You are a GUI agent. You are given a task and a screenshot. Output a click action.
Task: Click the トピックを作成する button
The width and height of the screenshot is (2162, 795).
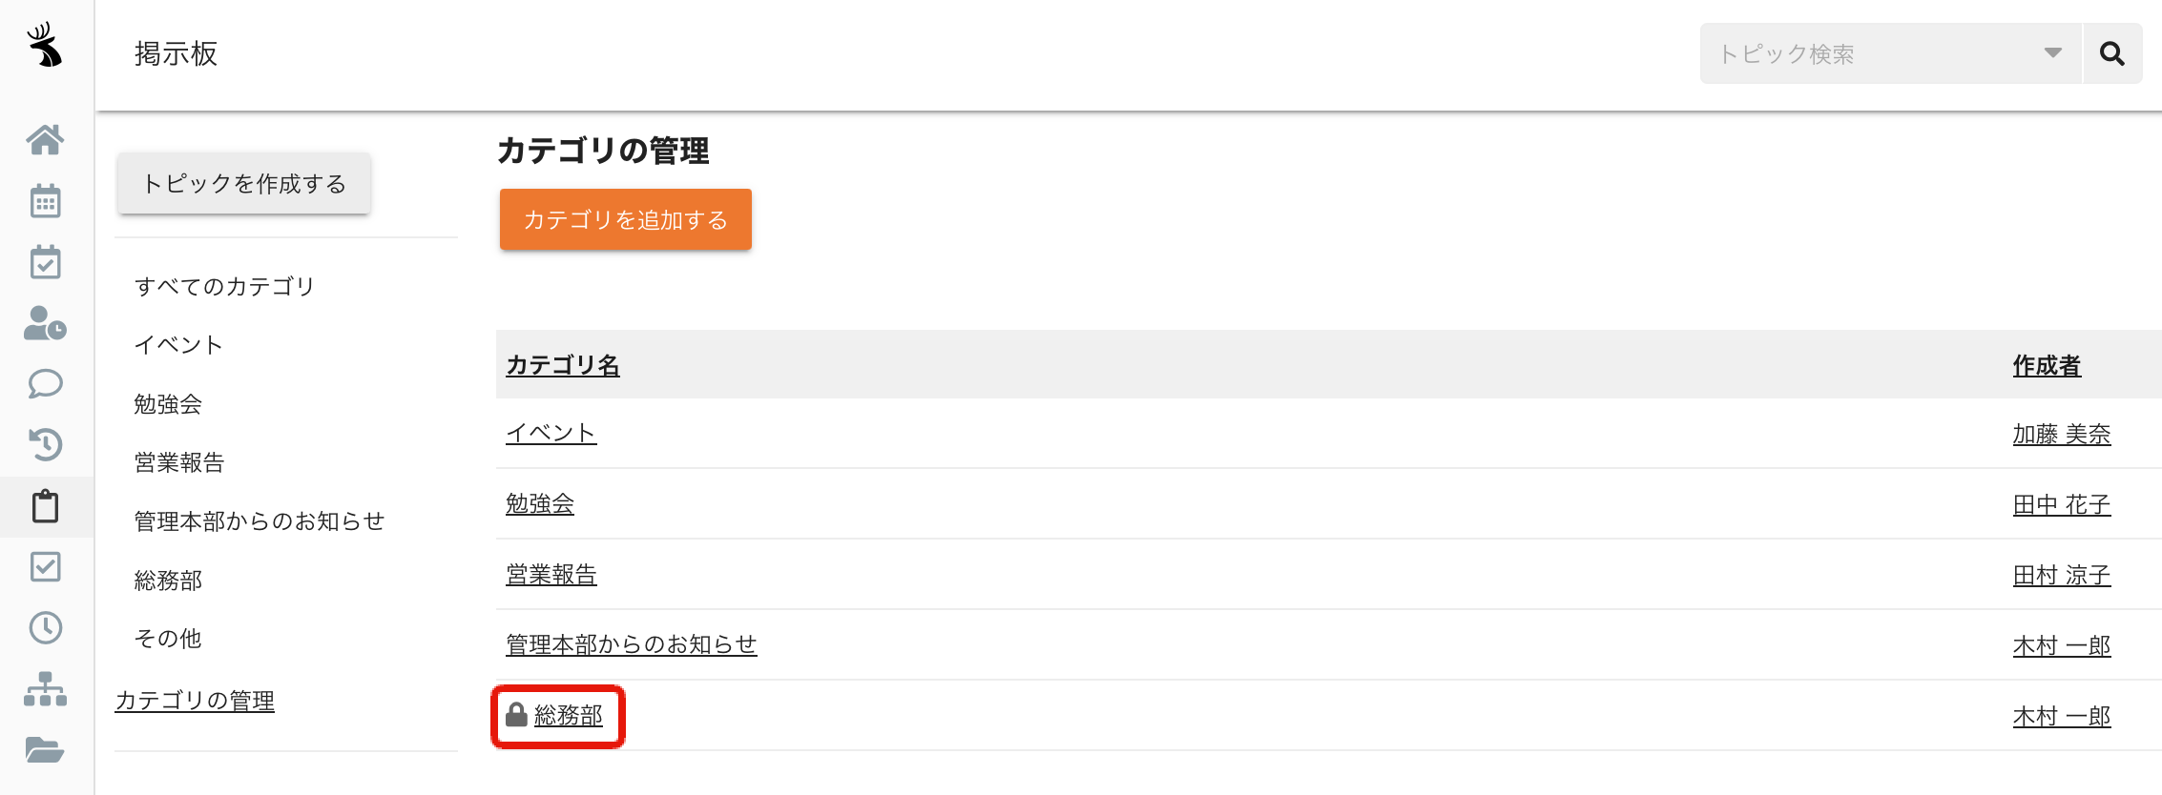(244, 183)
